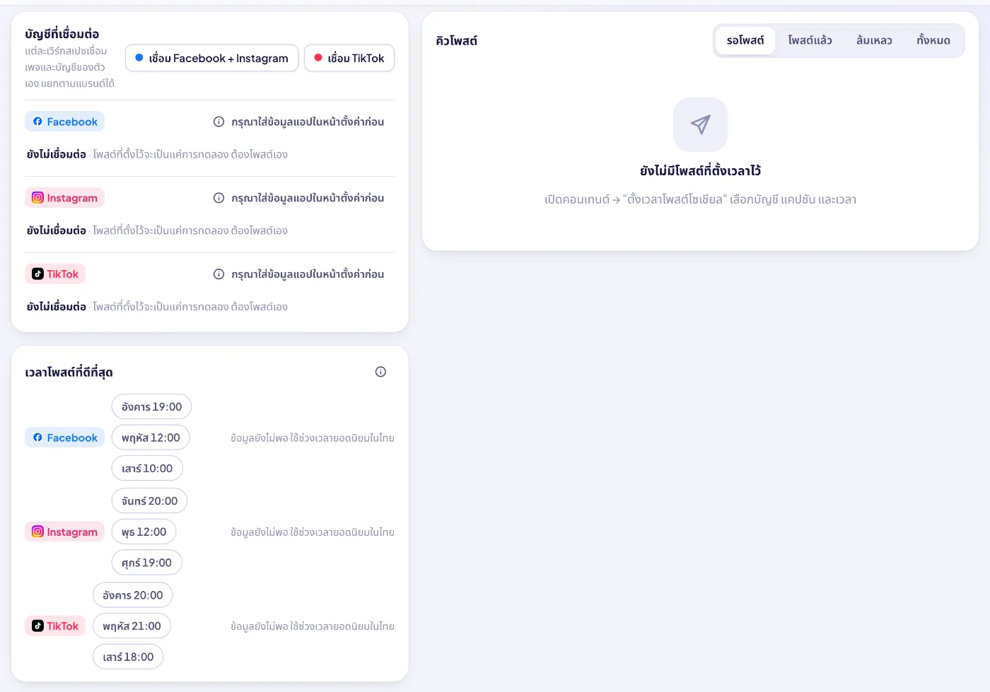Click the info icon beside เวลาโพสต์ที่ดีที่สุด
990x692 pixels.
pos(380,372)
